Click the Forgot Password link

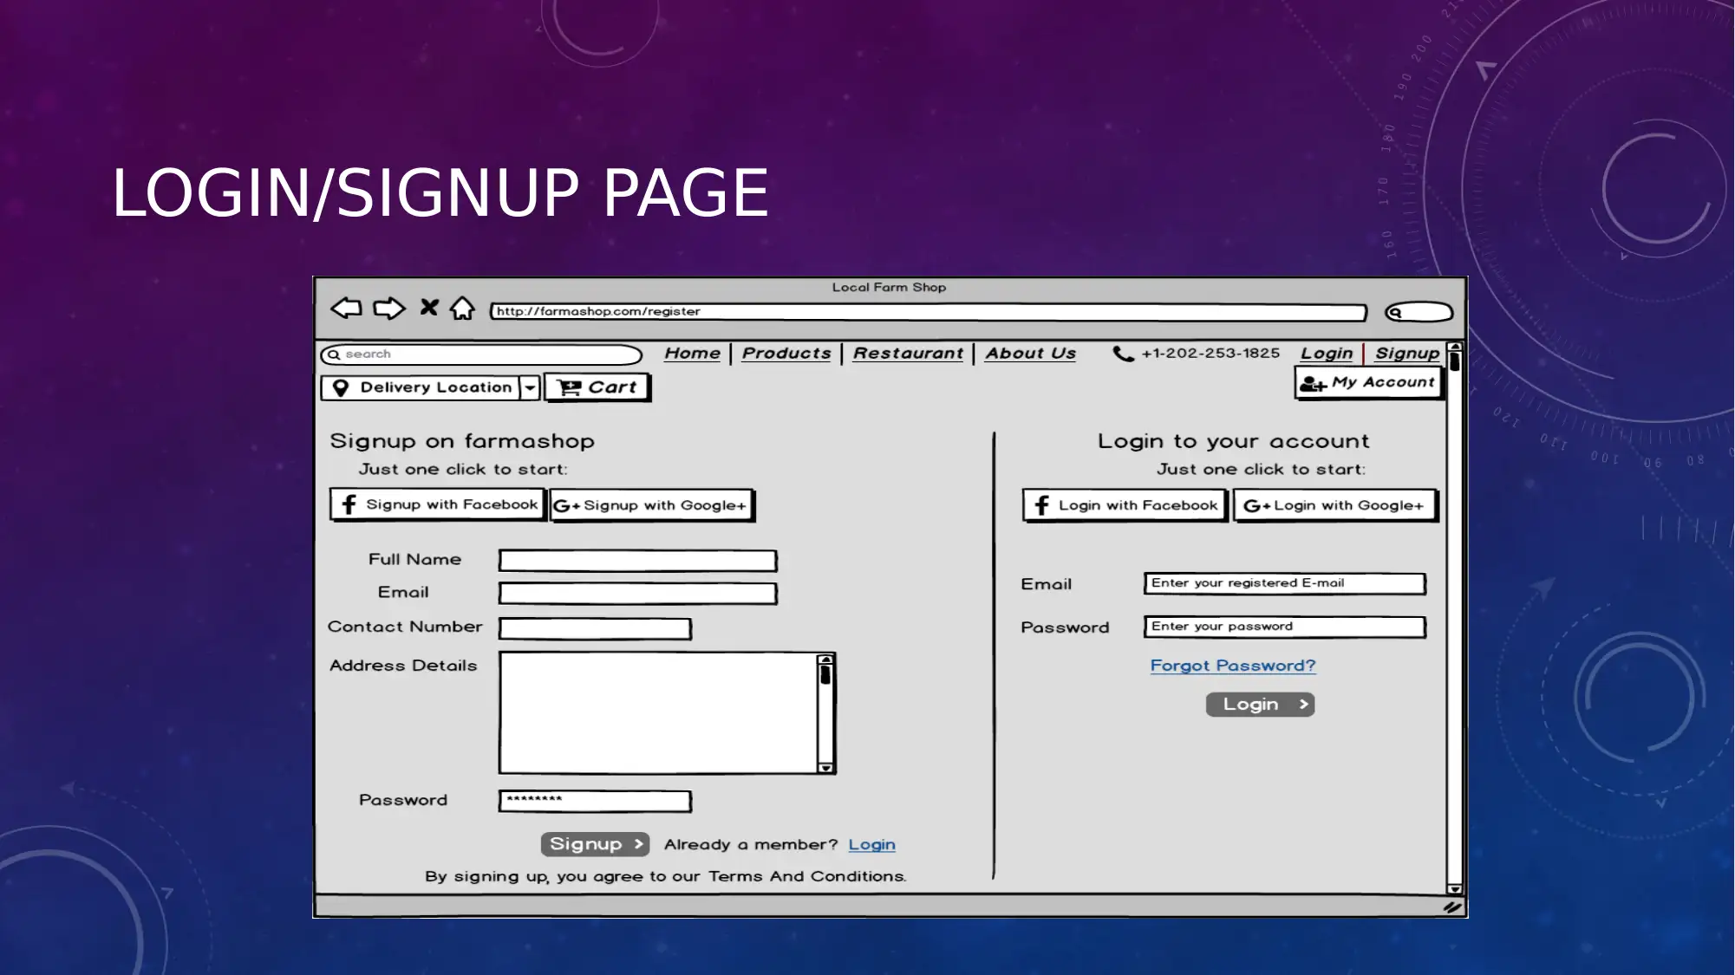coord(1232,664)
